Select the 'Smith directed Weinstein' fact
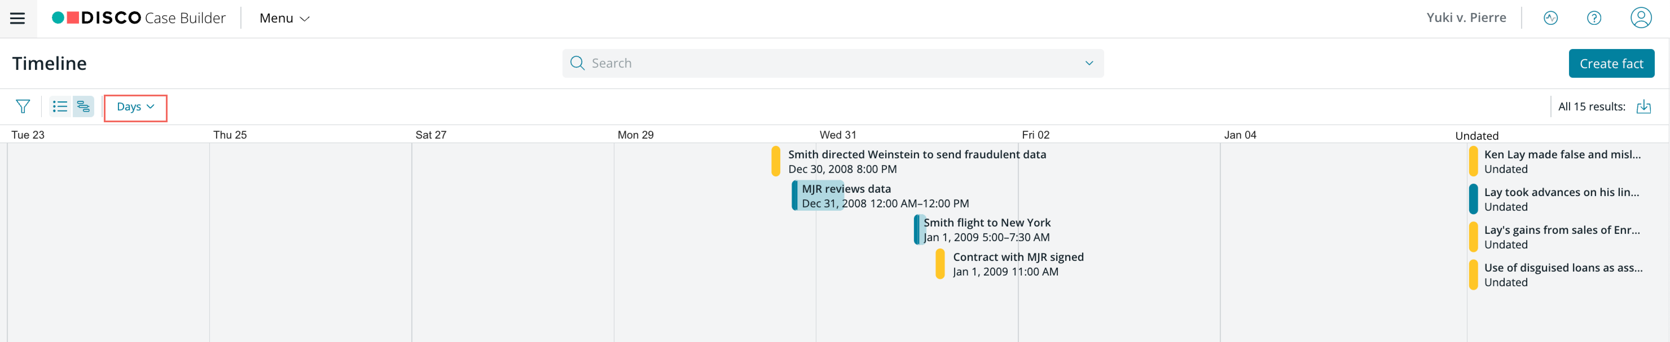 click(x=909, y=161)
